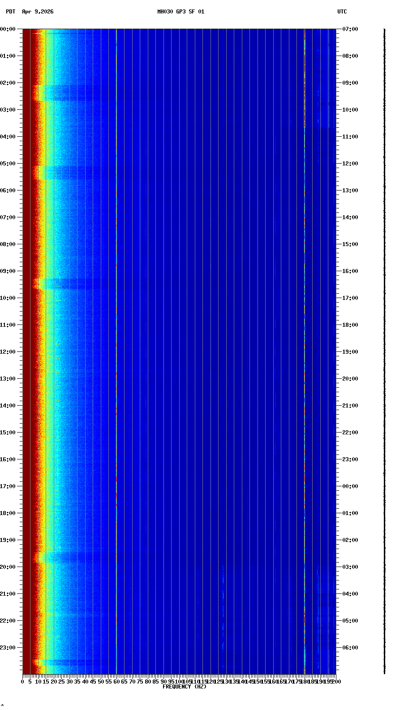Screen dimensions: 404x710
Task: Select 08:00 on the right UTC axis
Action: pos(350,56)
